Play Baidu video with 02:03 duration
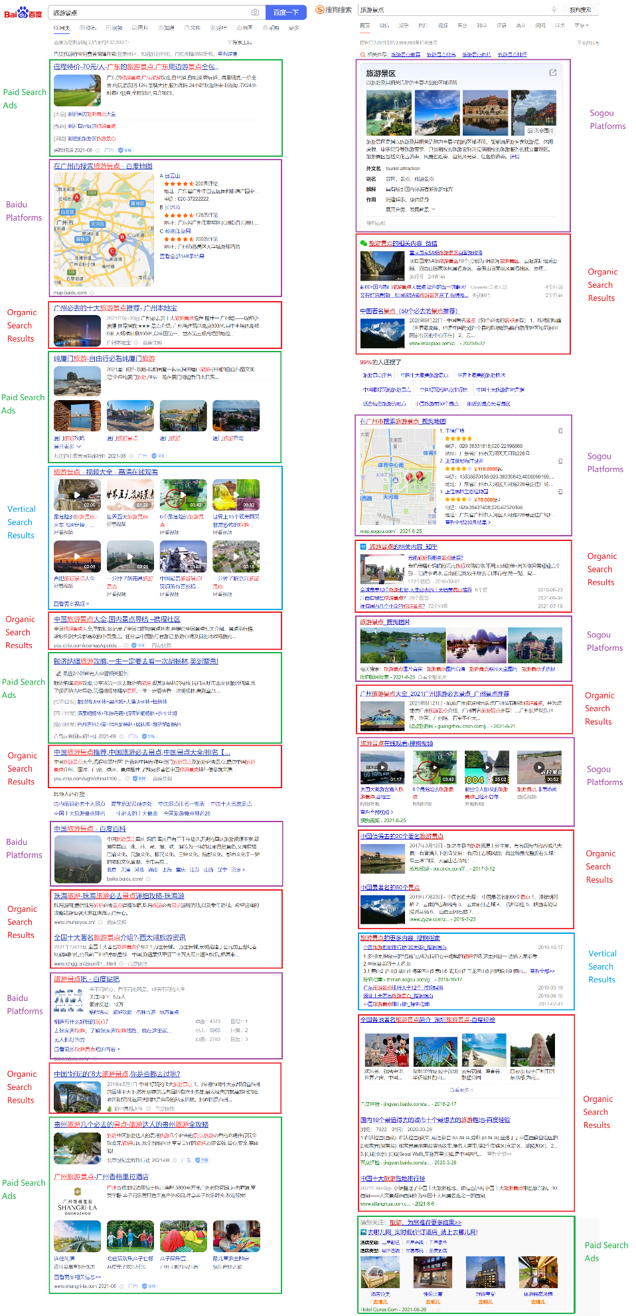This screenshot has height=1316, width=636. coord(77,557)
